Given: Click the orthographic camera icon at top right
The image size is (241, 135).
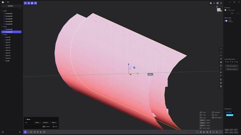Looking at the screenshot, I should click(211, 3).
